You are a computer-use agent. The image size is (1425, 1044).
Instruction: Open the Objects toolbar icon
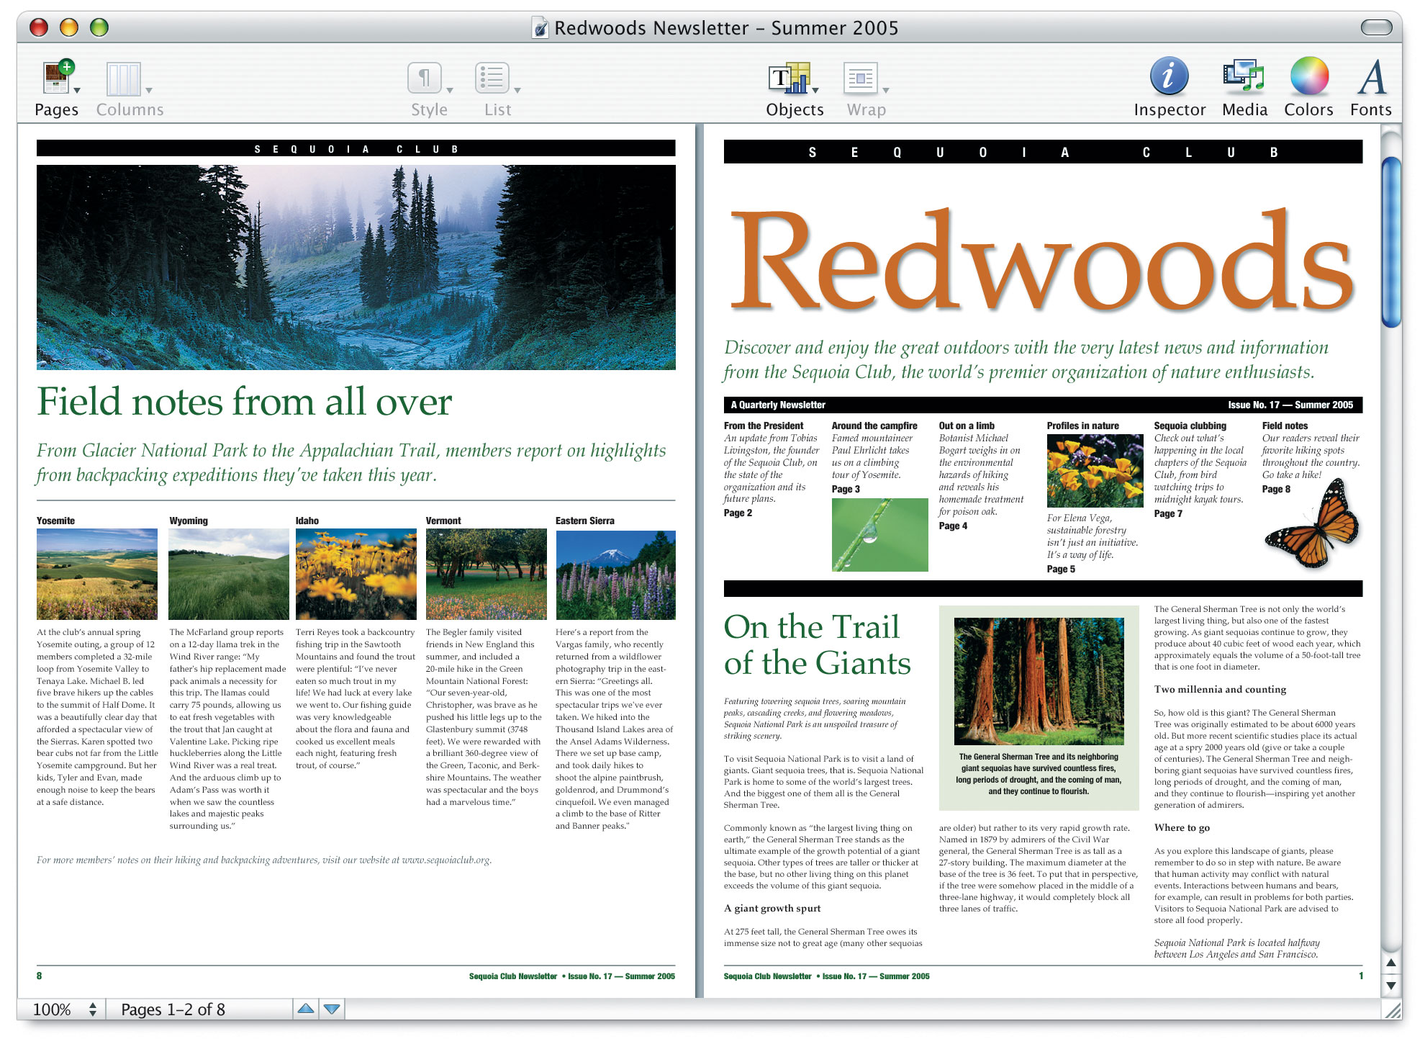point(790,78)
